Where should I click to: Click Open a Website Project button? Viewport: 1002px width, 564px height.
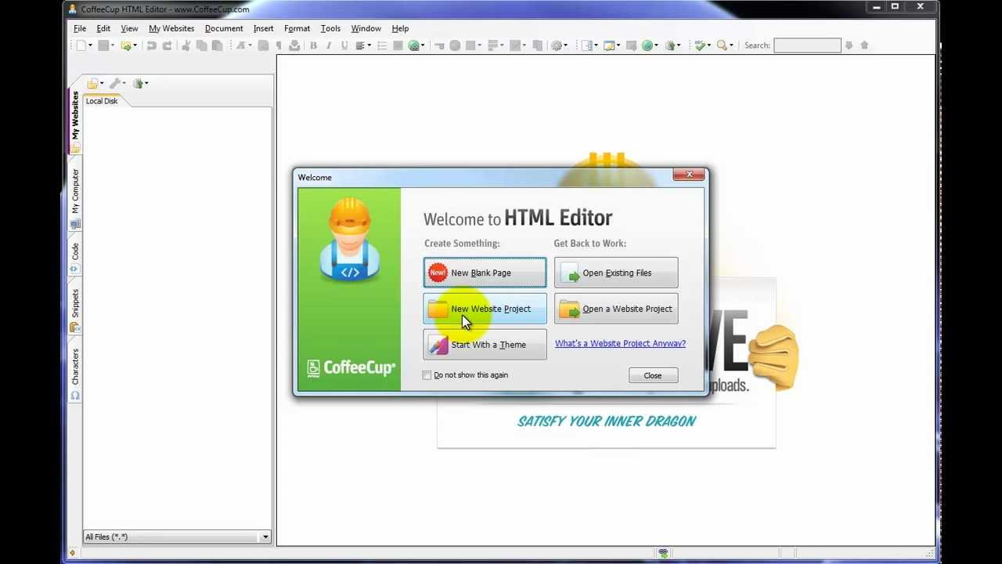(x=616, y=309)
